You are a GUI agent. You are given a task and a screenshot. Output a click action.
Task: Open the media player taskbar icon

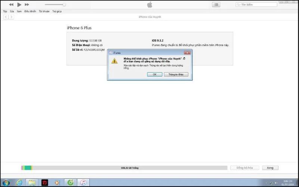[57, 183]
